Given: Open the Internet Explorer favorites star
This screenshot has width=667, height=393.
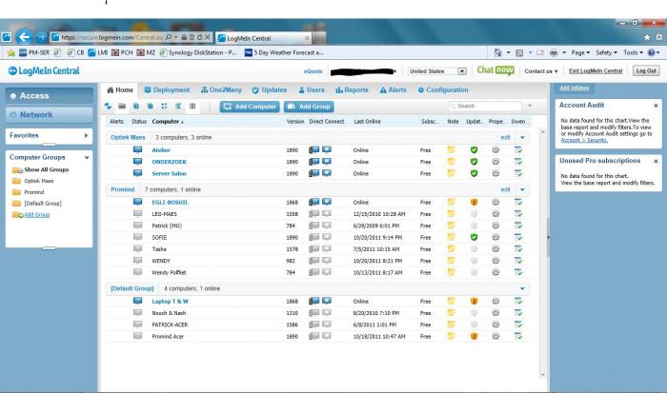Looking at the screenshot, I should (647, 37).
